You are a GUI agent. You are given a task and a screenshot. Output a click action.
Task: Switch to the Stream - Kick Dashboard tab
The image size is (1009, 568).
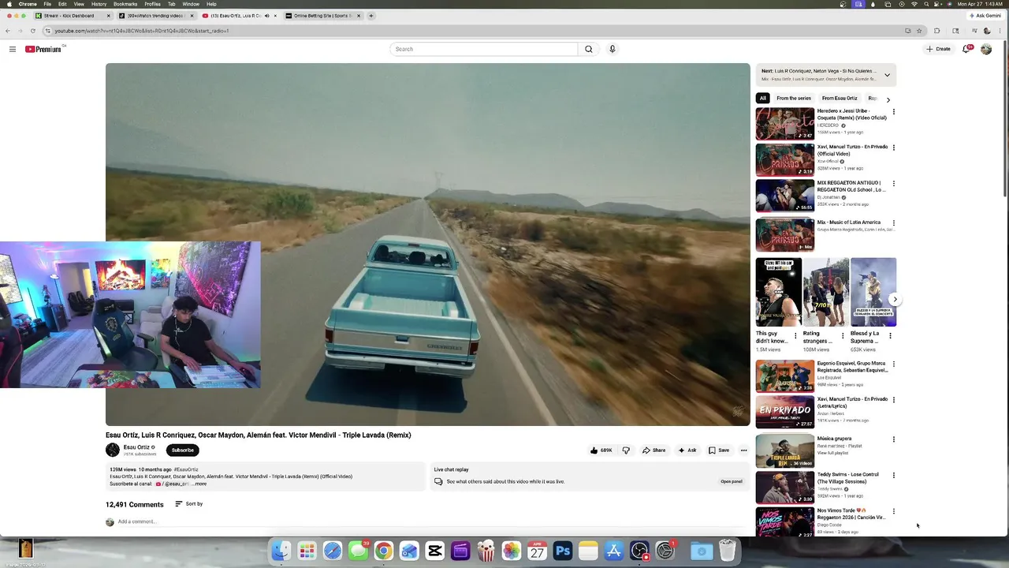point(73,16)
